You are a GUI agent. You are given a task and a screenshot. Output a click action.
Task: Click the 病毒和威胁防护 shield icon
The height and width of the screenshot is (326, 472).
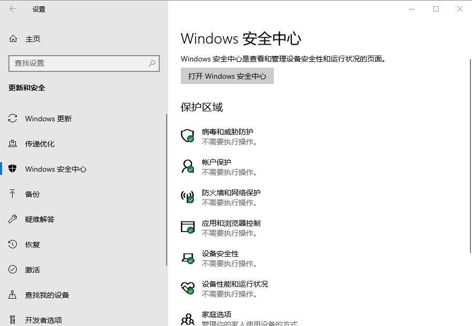[188, 135]
